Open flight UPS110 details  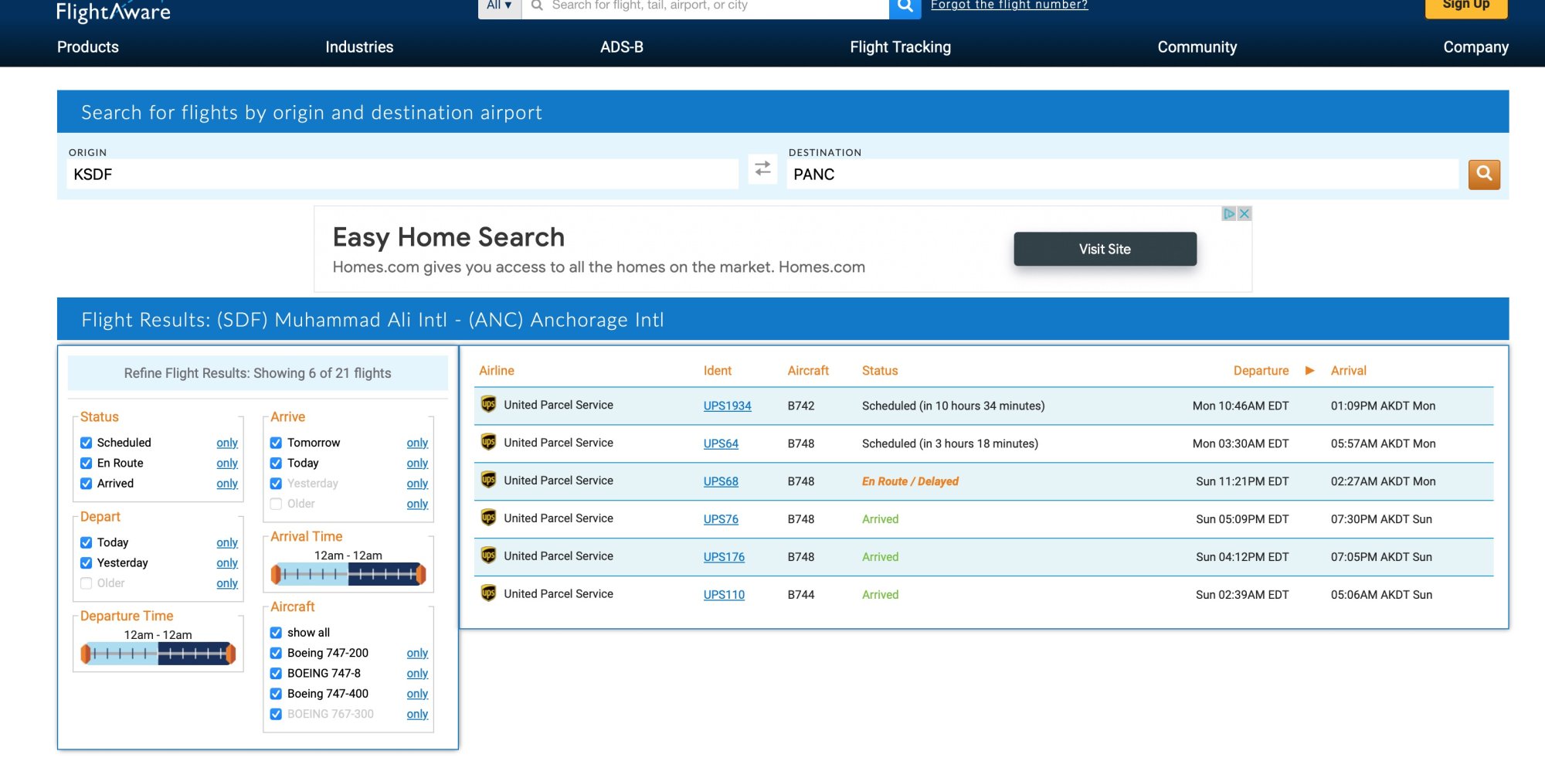tap(724, 595)
